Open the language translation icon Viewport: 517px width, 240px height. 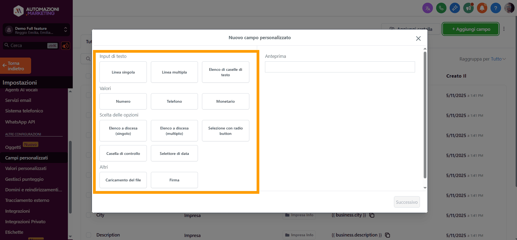427,8
